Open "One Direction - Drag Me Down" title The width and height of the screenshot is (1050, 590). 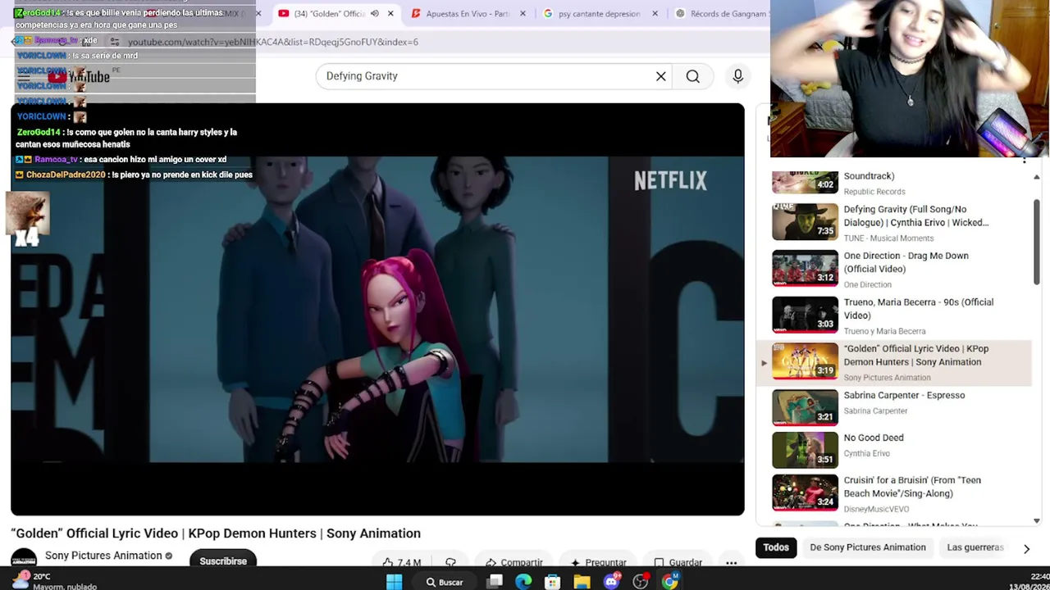(x=906, y=262)
